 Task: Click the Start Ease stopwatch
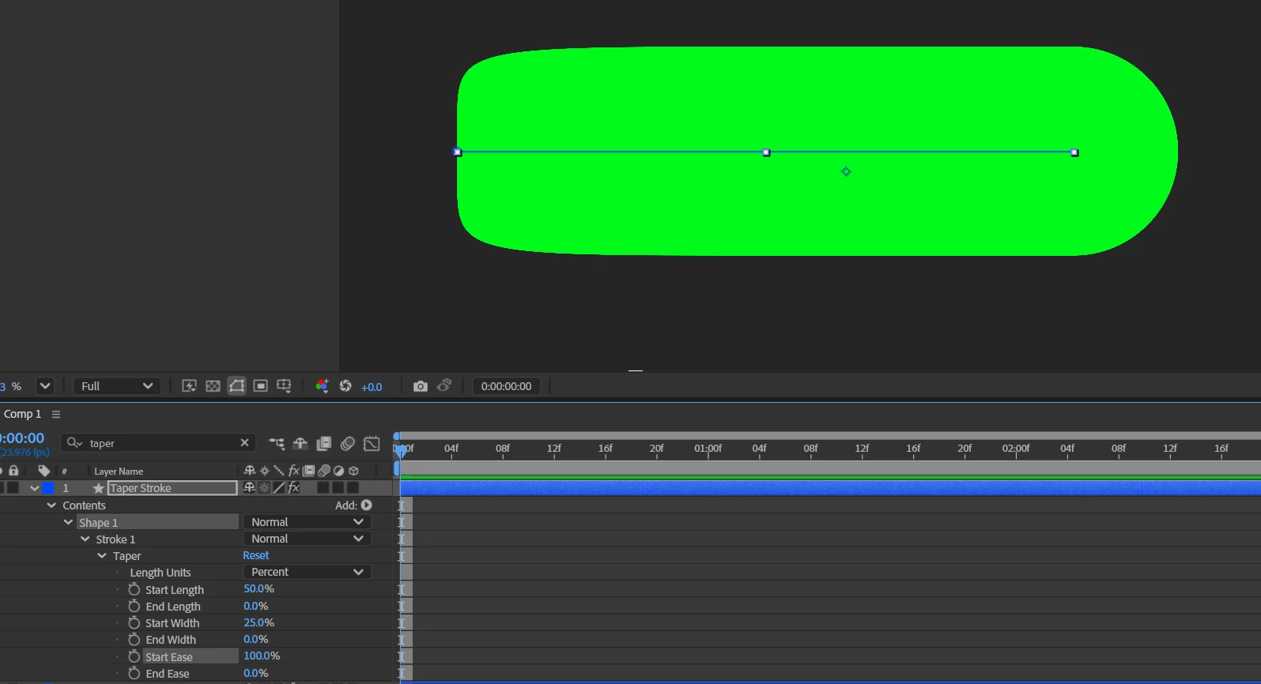134,656
